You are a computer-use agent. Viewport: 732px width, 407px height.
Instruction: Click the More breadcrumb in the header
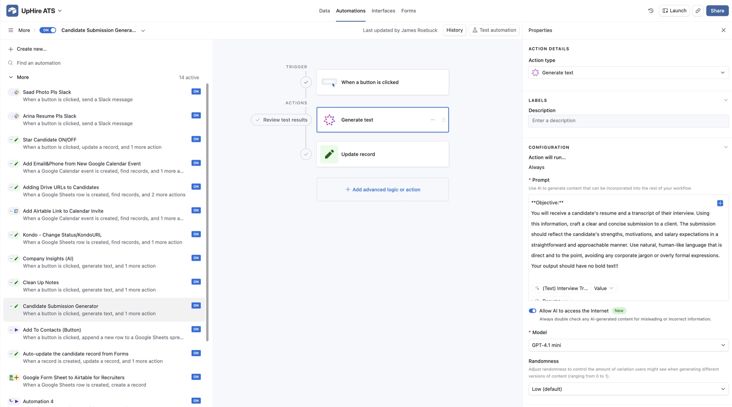pos(24,30)
